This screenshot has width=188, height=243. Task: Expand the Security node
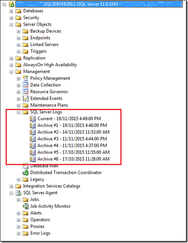11,18
